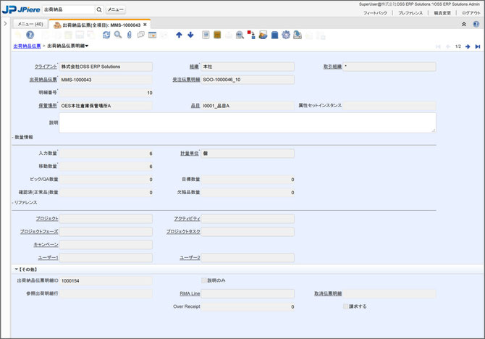The image size is (485, 339).
Task: Click the Report icon in the toolbar
Action: [206, 35]
